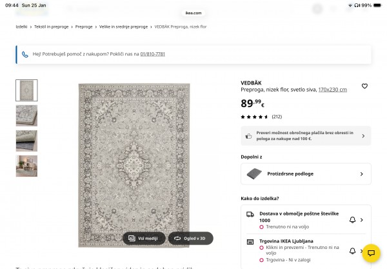387x269 pixels.
Task: Click the IKEA Ljubljana store icon
Action: coord(250,241)
